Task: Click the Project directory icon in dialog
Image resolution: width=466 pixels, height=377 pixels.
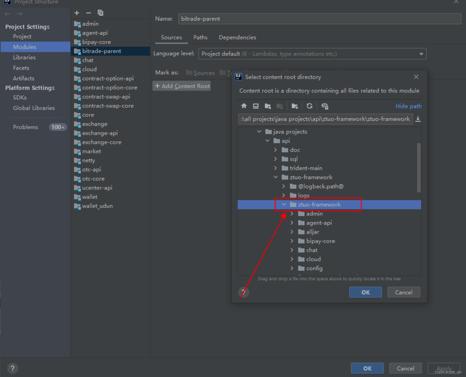Action: click(x=268, y=106)
